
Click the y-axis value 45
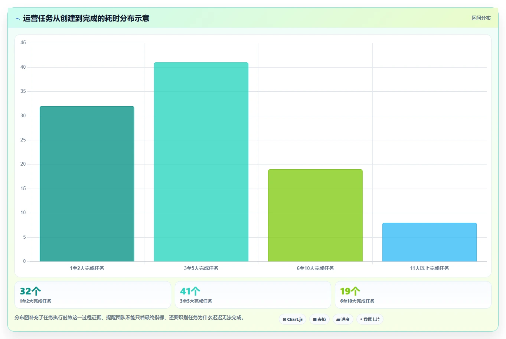tap(23, 43)
